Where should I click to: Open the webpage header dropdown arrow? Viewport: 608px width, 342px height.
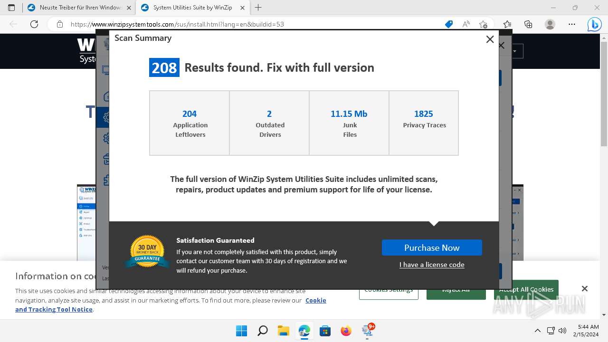pyautogui.click(x=515, y=51)
